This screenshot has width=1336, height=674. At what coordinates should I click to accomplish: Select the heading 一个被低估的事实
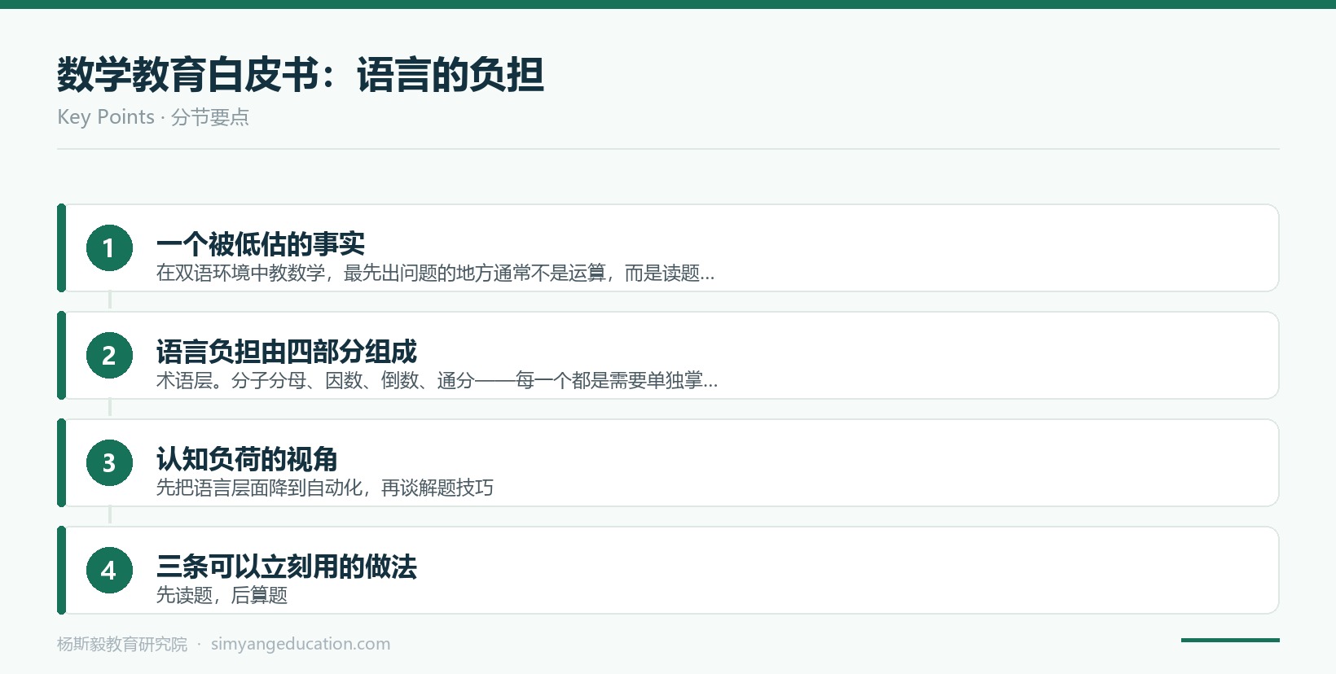[x=261, y=243]
